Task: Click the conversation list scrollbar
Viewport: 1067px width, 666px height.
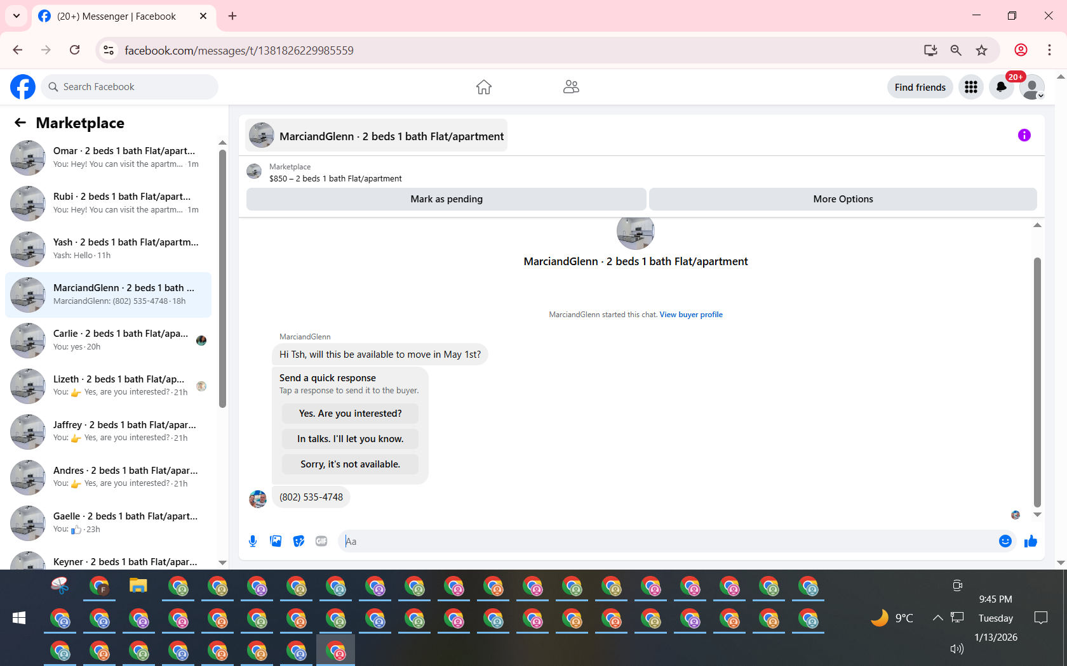Action: [x=222, y=279]
